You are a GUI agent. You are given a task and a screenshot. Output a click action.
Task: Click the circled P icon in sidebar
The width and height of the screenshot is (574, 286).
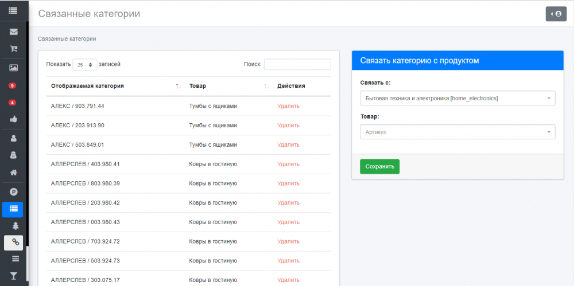(x=13, y=192)
